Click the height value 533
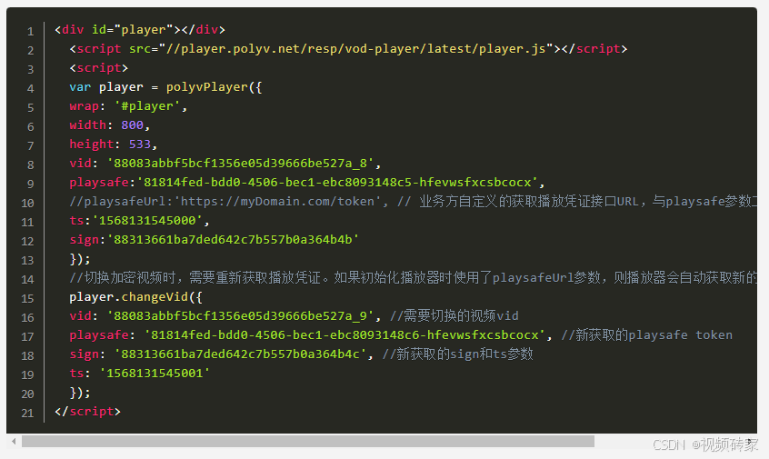 [x=139, y=145]
